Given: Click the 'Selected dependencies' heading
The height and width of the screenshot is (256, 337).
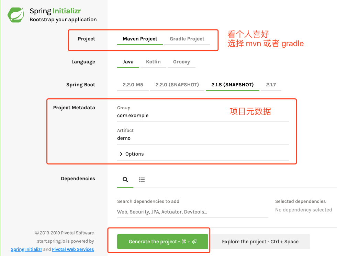Looking at the screenshot, I should coord(301,201).
